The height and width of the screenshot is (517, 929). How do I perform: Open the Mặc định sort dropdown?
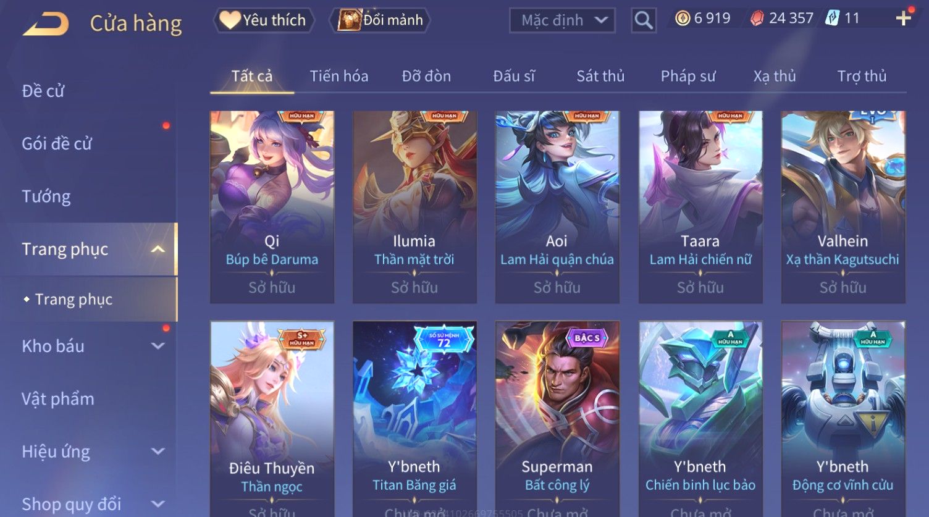(563, 20)
